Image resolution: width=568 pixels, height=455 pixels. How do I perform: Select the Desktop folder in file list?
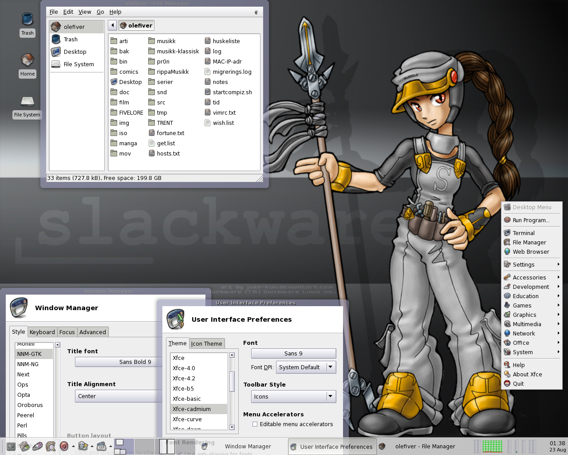pyautogui.click(x=126, y=82)
